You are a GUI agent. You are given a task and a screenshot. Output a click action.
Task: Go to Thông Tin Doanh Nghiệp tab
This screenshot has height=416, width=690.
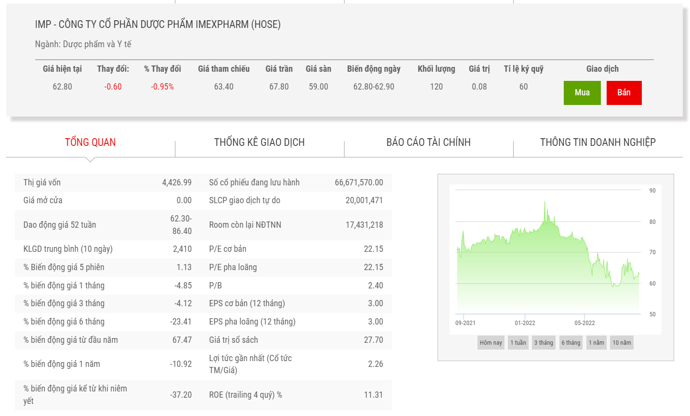pos(597,143)
